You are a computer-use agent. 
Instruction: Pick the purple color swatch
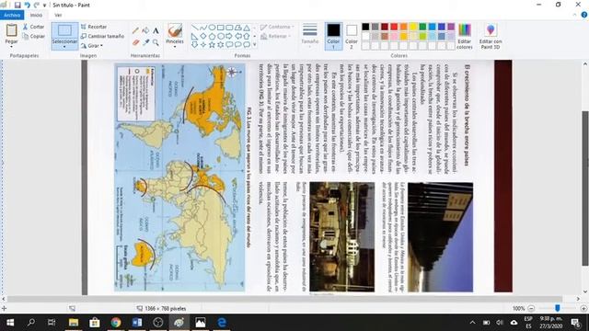pyautogui.click(x=451, y=27)
